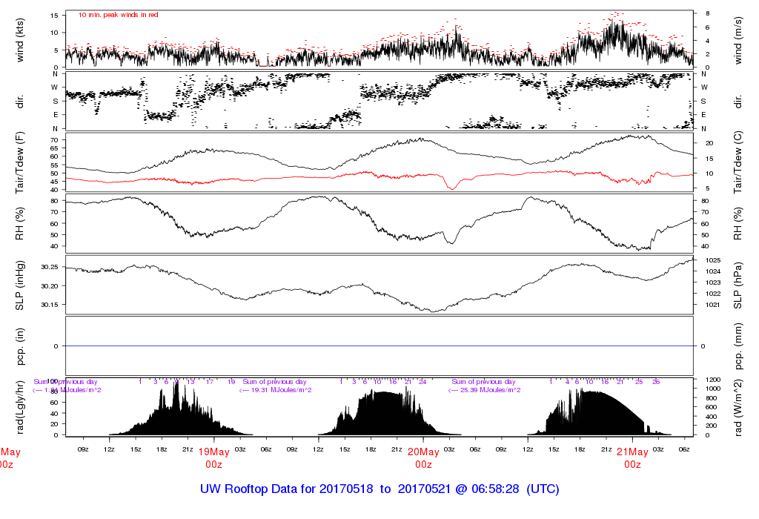
Task: Click the red '19May 00z' date label
Action: [214, 458]
